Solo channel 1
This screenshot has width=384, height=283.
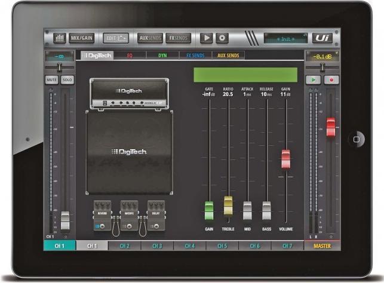click(x=67, y=80)
